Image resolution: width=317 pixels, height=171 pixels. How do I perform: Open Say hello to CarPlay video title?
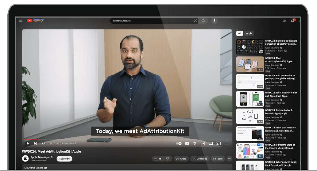click(281, 42)
